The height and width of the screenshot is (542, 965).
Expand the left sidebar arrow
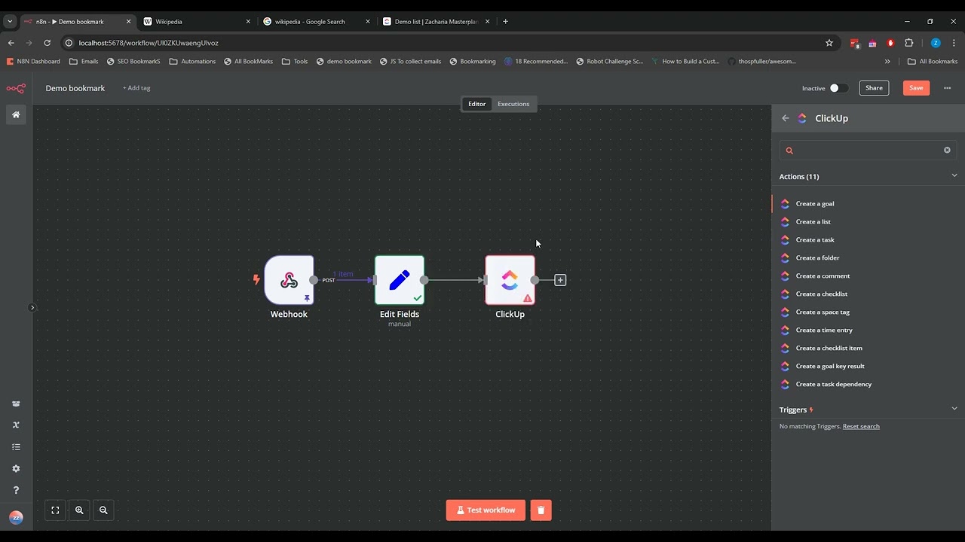(x=32, y=307)
